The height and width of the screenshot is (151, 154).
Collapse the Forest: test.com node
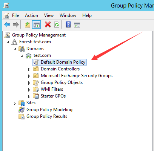click(8, 42)
